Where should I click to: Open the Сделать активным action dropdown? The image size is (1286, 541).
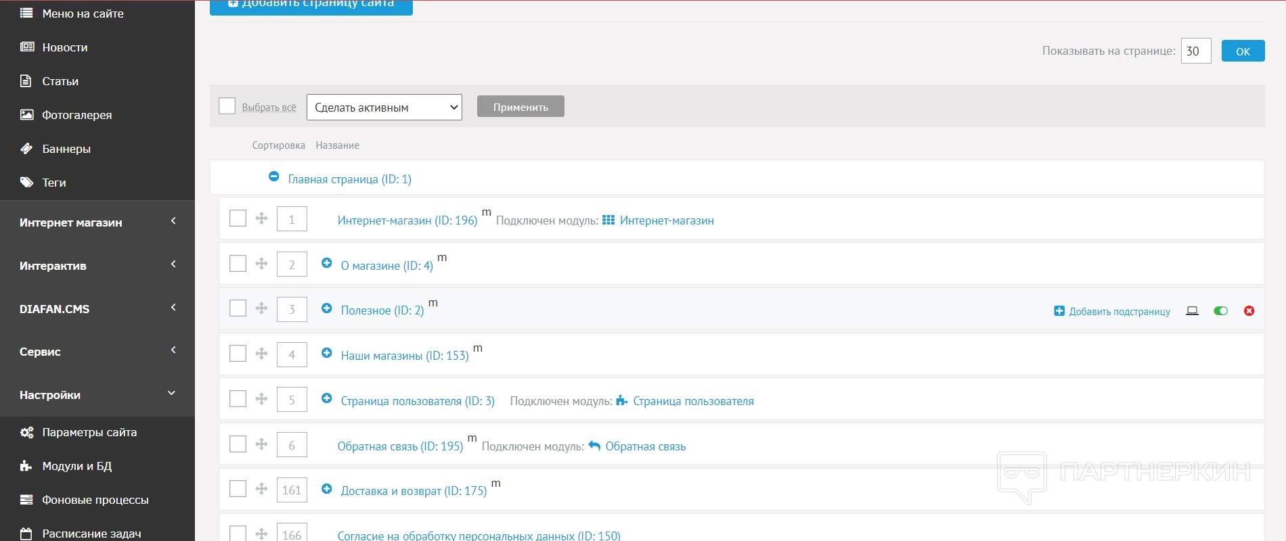(x=384, y=107)
